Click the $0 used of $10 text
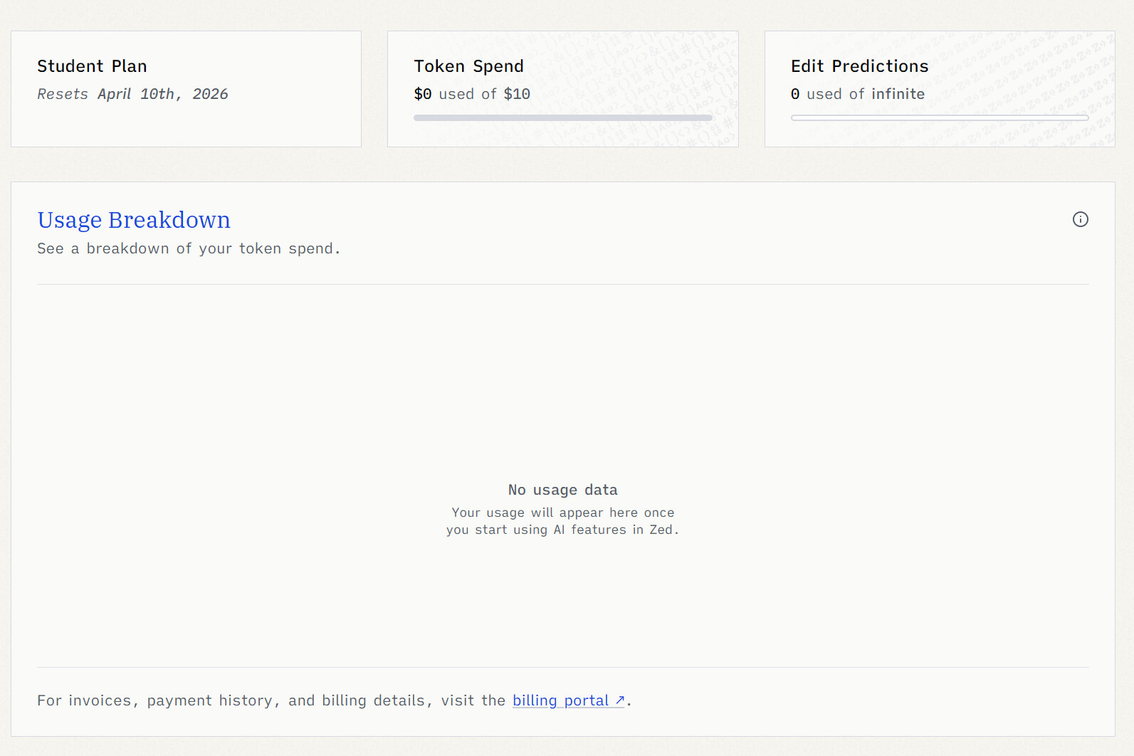1134x756 pixels. tap(472, 94)
